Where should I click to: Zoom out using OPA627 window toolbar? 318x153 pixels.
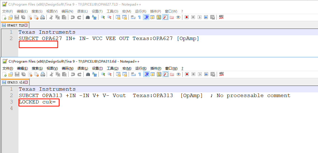tap(109, 17)
